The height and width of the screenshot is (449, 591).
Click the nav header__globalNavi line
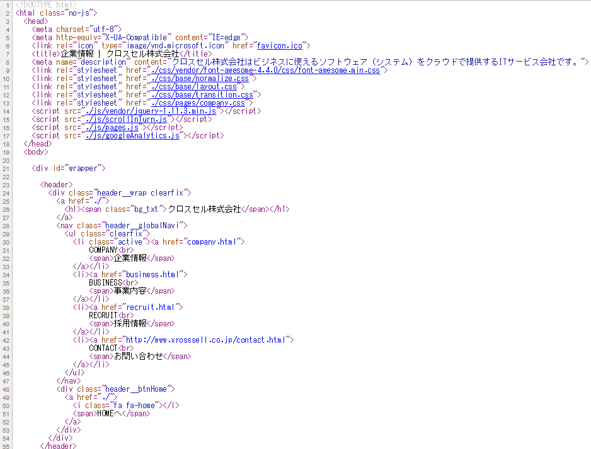[122, 226]
